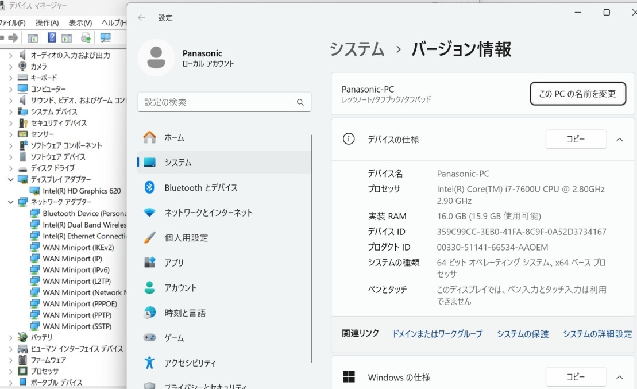
Task: Open アプリ settings
Action: (224, 263)
